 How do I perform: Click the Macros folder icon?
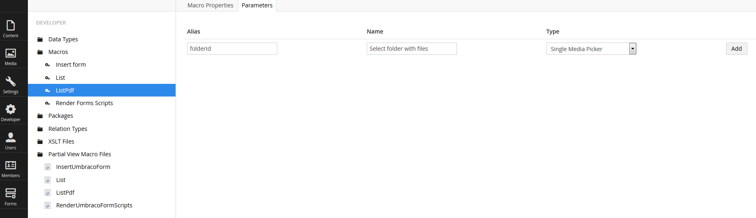coord(40,52)
